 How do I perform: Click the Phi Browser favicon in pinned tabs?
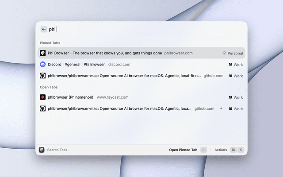click(42, 53)
